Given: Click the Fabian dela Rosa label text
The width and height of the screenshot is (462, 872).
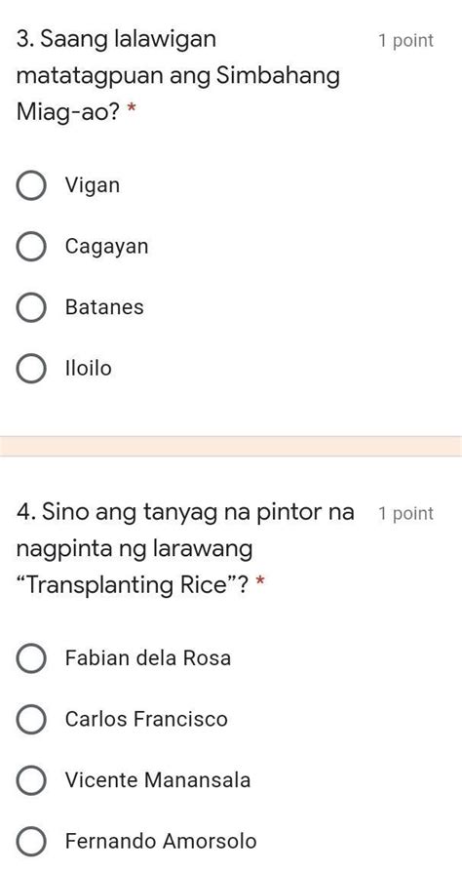Looking at the screenshot, I should tap(148, 657).
